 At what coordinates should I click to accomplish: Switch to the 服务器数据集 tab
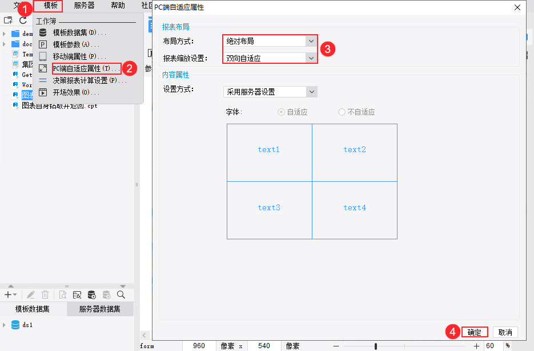pos(100,309)
